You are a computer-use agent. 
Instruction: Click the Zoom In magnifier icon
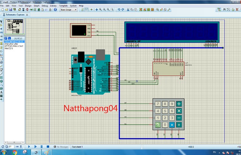tap(100, 10)
